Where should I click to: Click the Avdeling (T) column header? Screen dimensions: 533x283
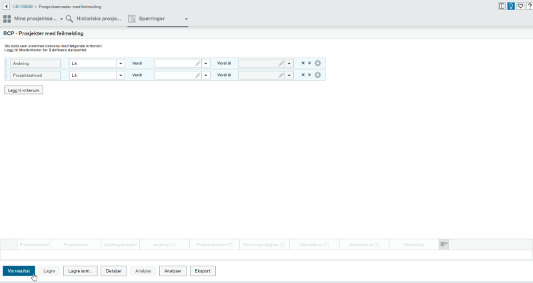164,244
